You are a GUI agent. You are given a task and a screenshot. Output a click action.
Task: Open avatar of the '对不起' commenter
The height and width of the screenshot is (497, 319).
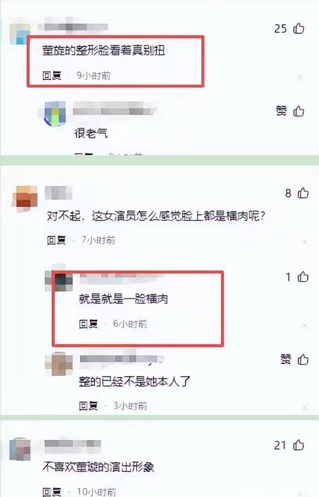pos(25,198)
